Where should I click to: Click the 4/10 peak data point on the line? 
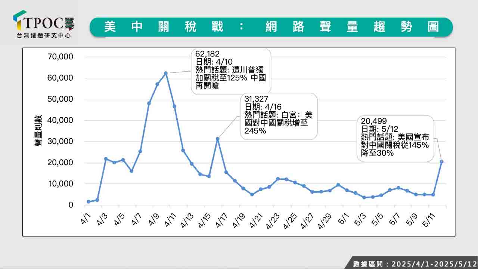click(166, 73)
